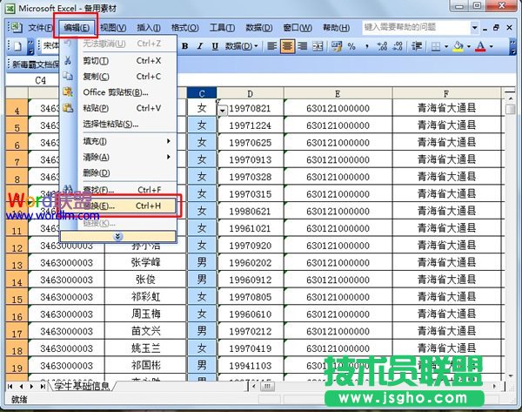Expand the full Edit menu with chevron
Image resolution: width=522 pixels, height=412 pixels.
tap(118, 236)
